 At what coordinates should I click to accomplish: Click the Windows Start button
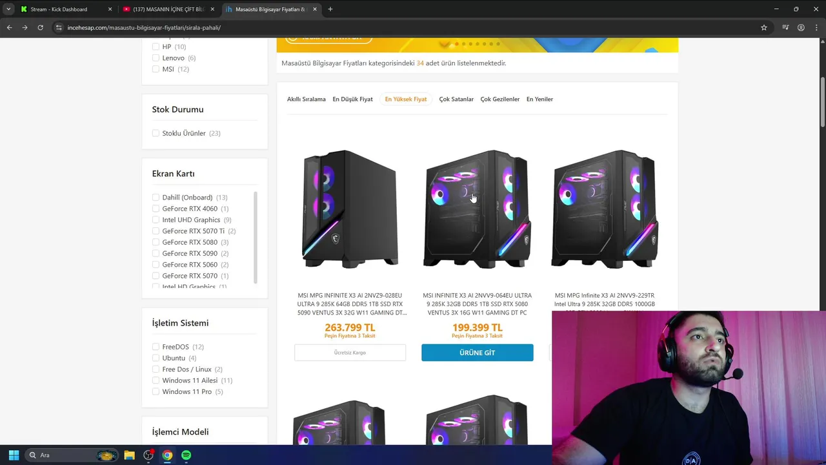[14, 455]
